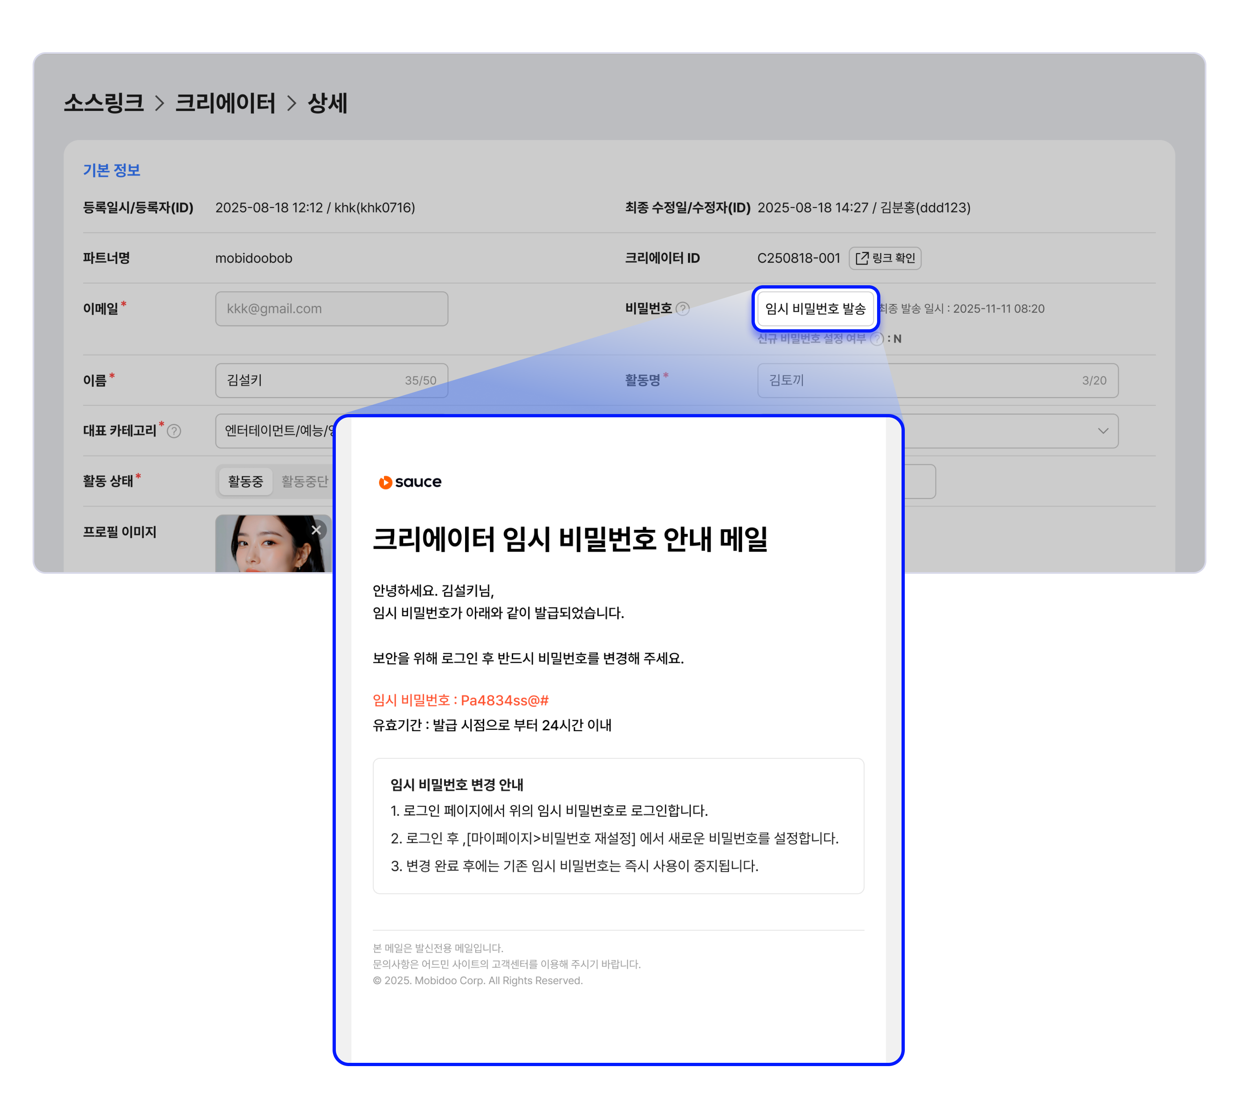Click the 상세 breadcrumb text
This screenshot has height=1115, width=1239.
click(327, 103)
